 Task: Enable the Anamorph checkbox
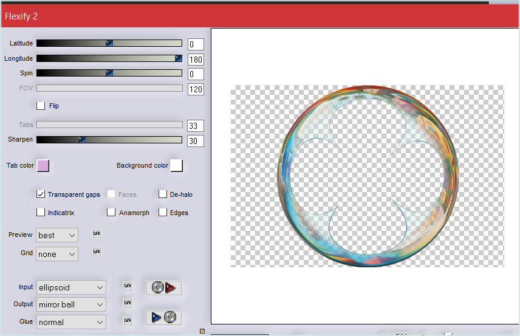[111, 212]
